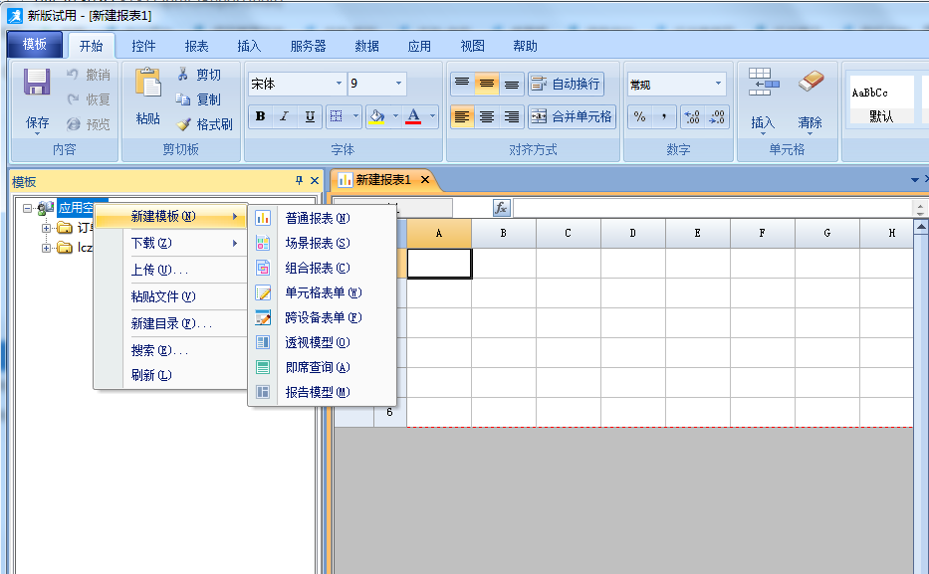
Task: Select the Format Painter (格式刷) tool
Action: [x=204, y=124]
